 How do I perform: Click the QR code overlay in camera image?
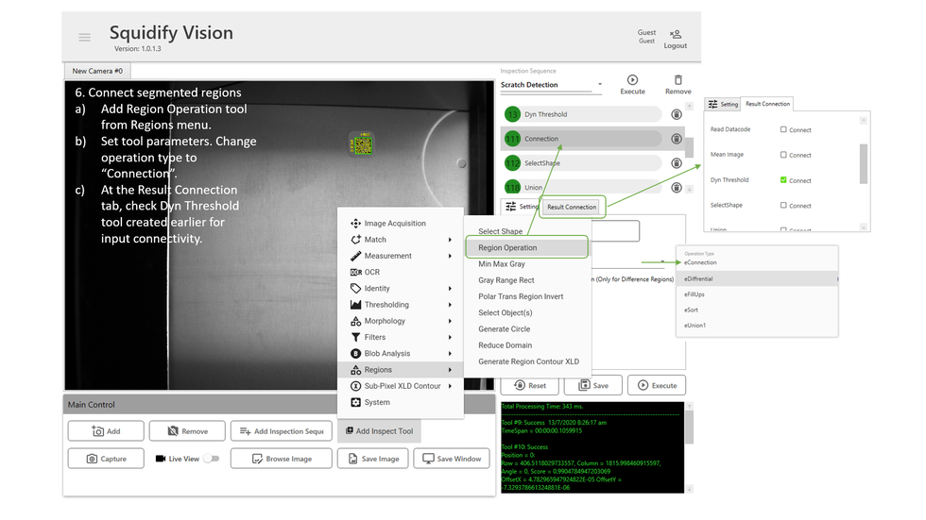pyautogui.click(x=362, y=143)
